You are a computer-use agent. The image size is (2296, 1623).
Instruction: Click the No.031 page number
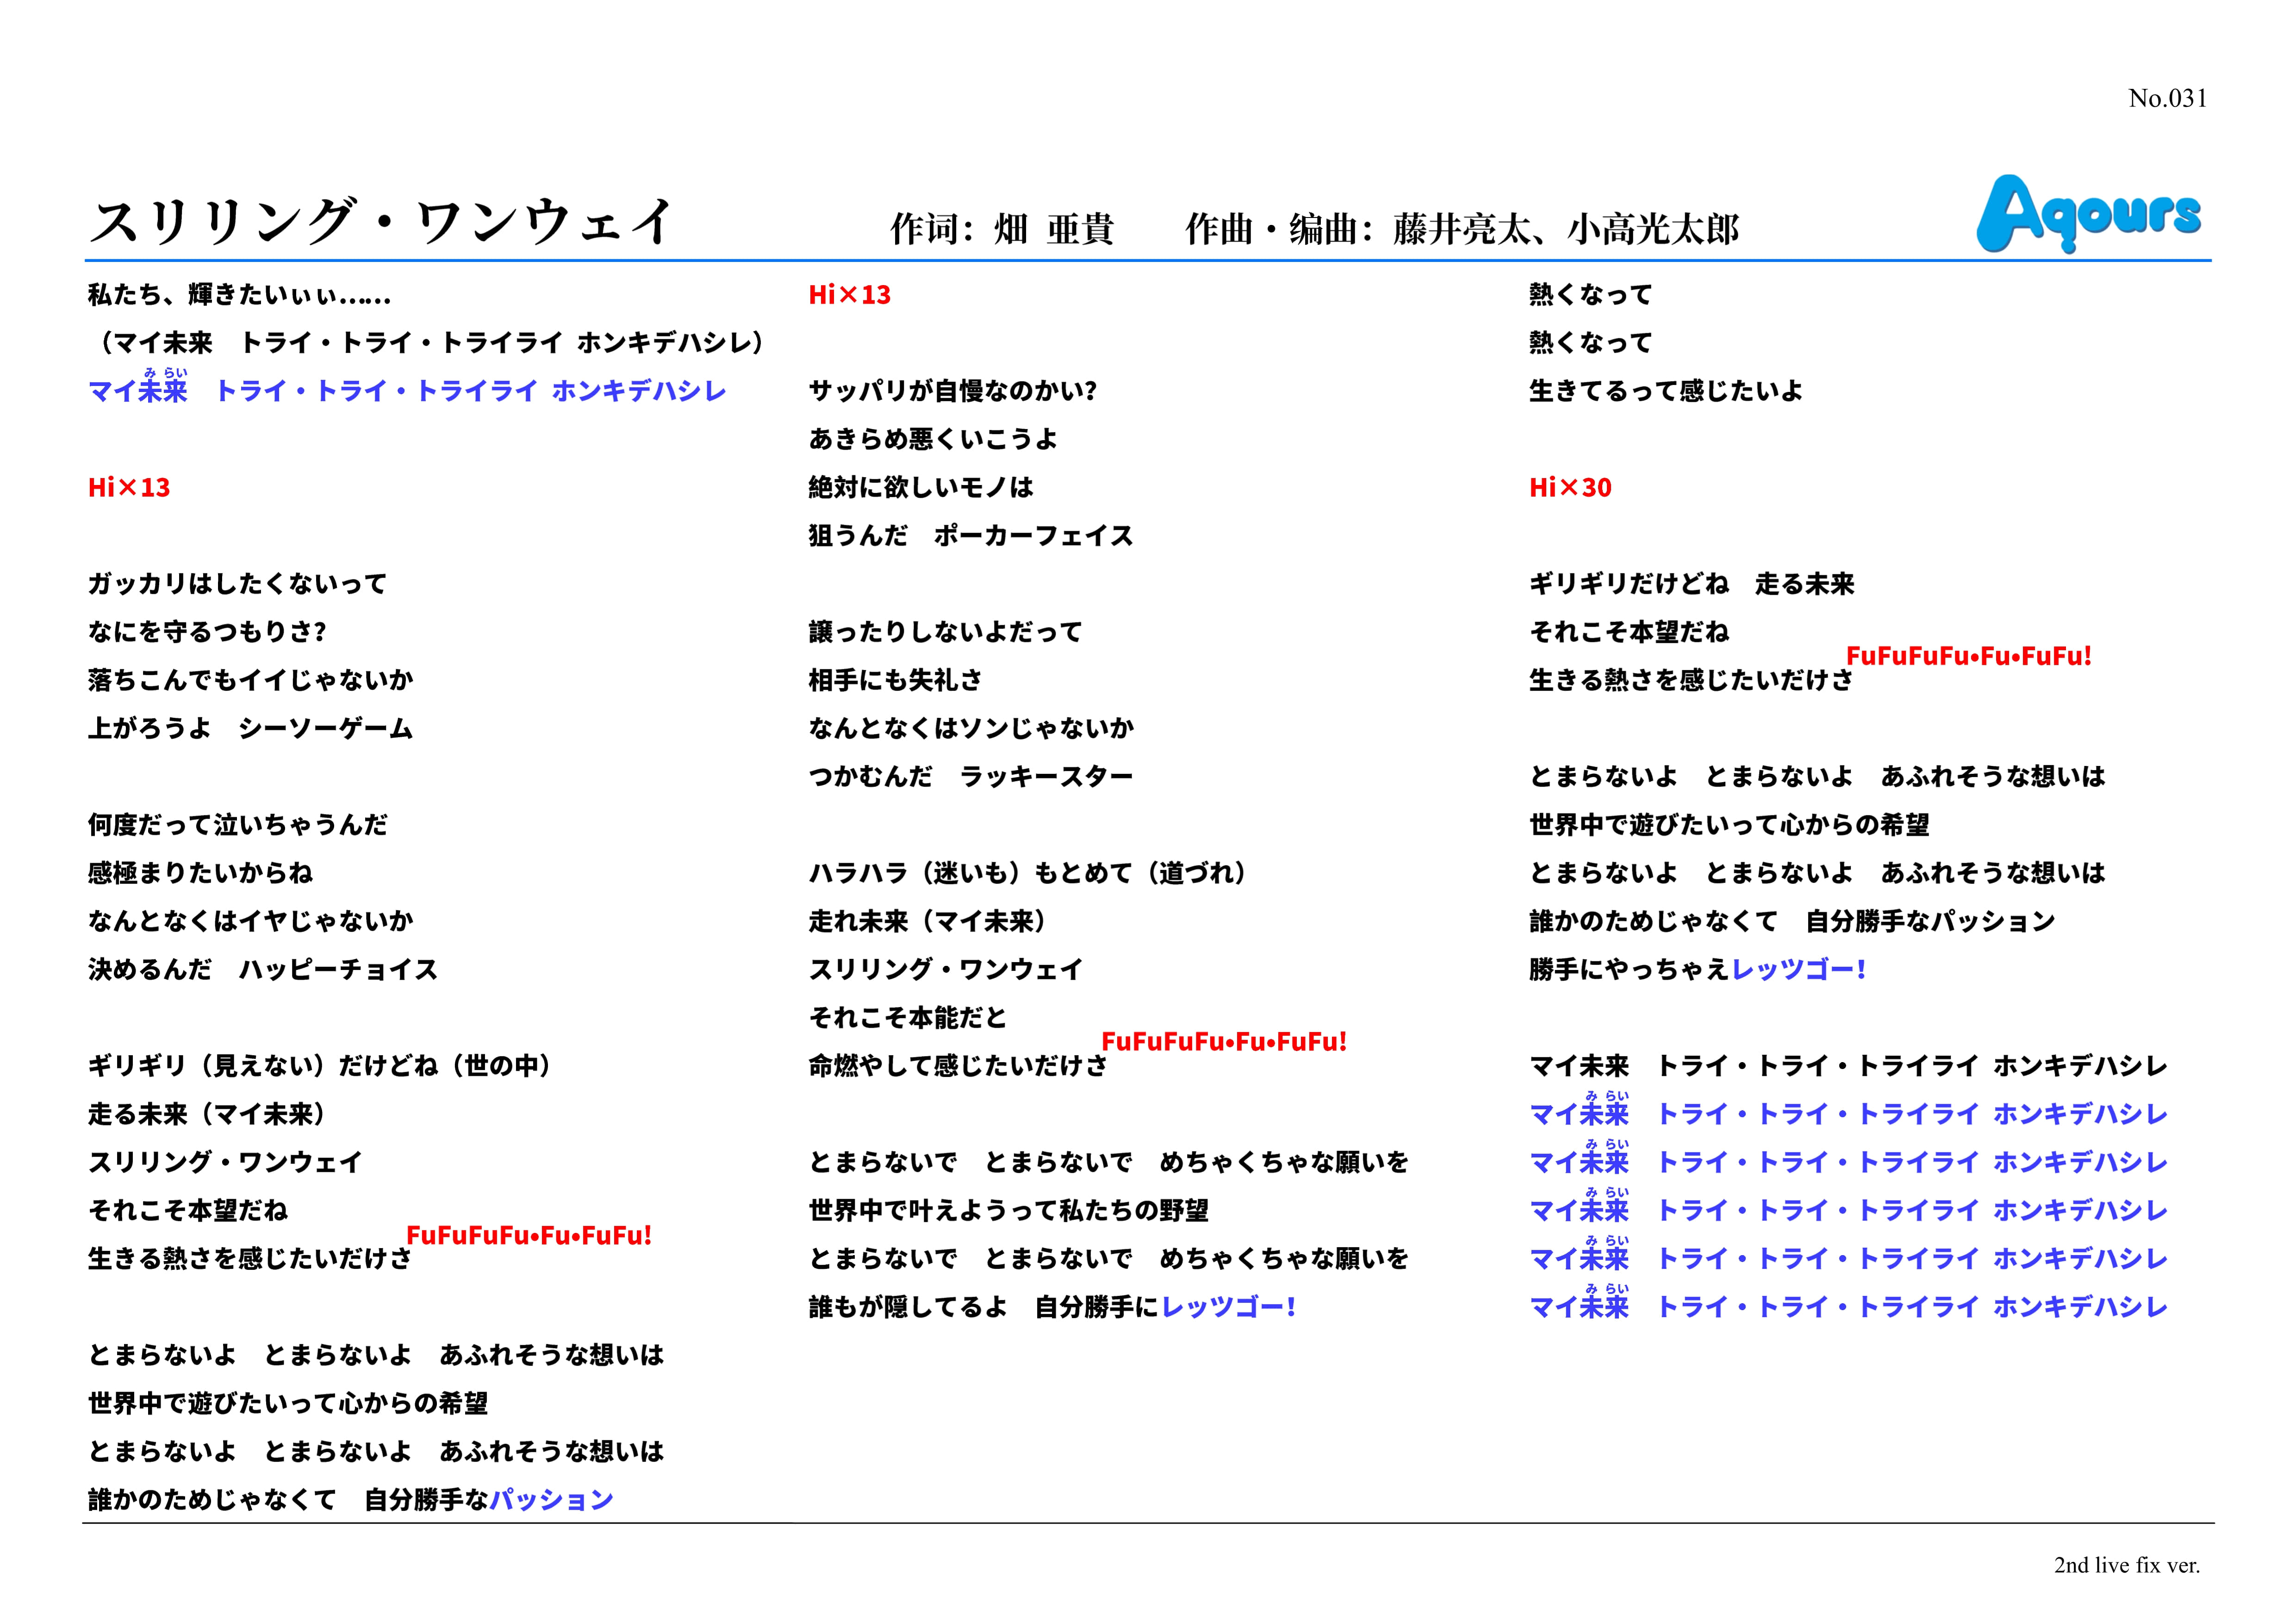(x=2167, y=99)
